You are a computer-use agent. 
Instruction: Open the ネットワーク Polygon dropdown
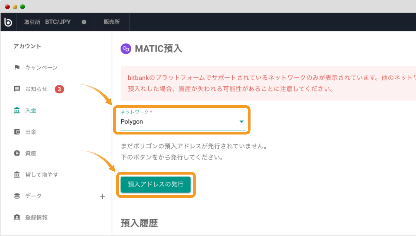click(x=183, y=120)
